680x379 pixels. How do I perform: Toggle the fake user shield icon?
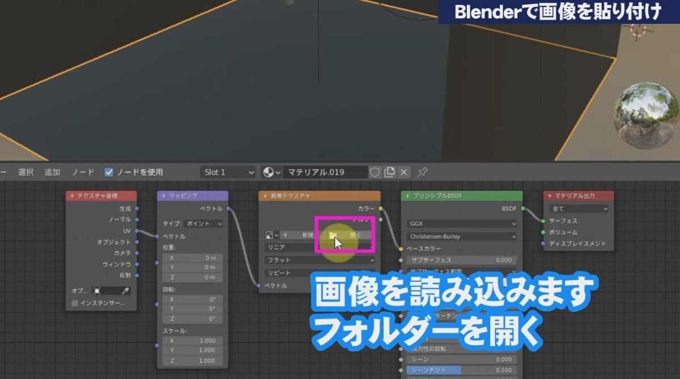tap(375, 172)
